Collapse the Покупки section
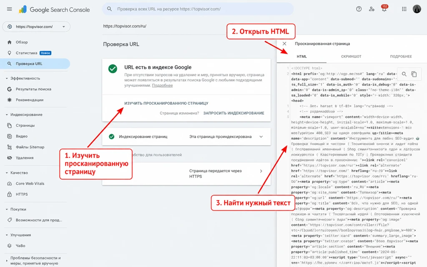This screenshot has height=267, width=427. tap(7, 209)
